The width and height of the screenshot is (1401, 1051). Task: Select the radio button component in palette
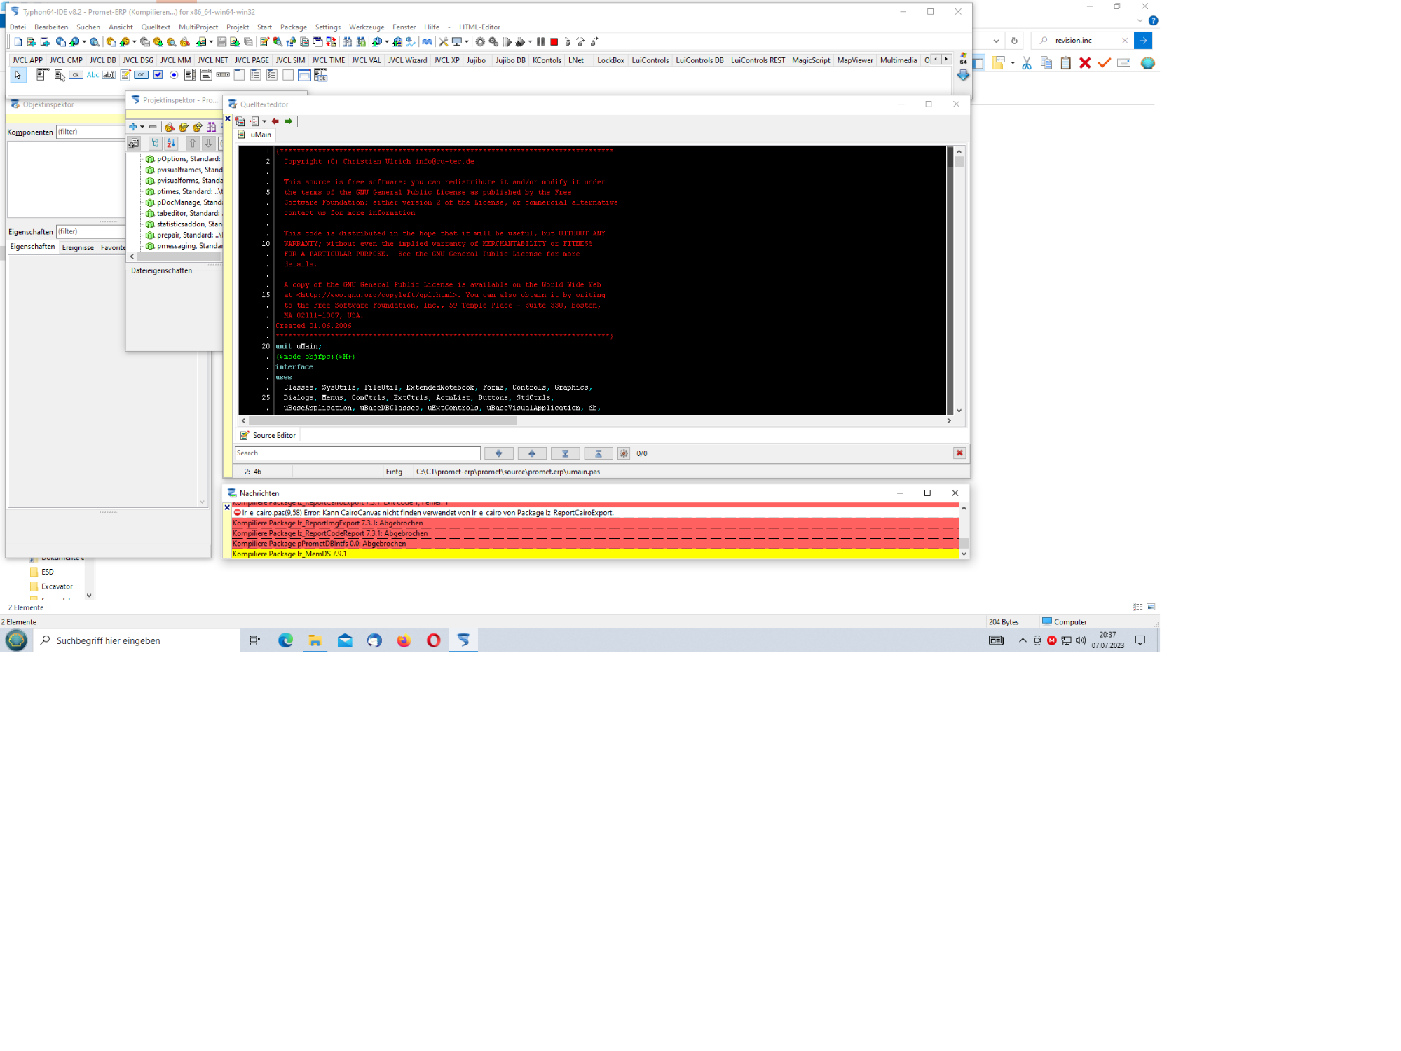(174, 75)
